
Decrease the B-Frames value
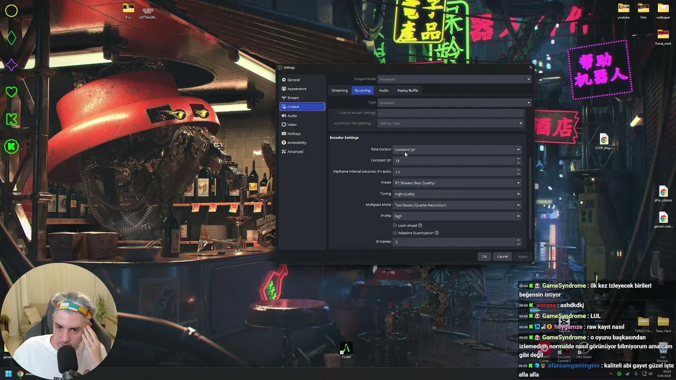(x=518, y=243)
